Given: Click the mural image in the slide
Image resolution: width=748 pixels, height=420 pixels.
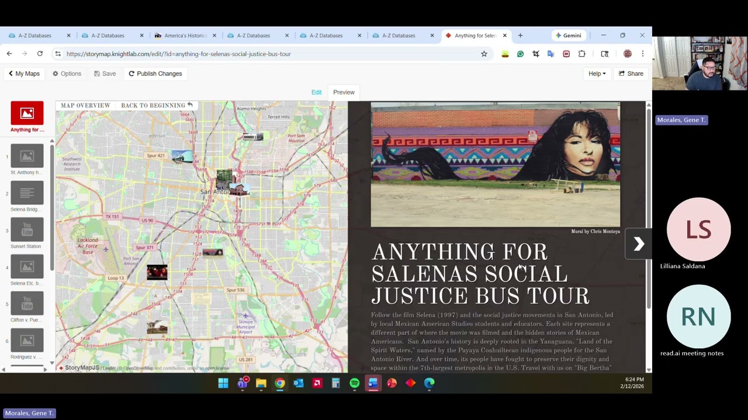Looking at the screenshot, I should (x=496, y=164).
